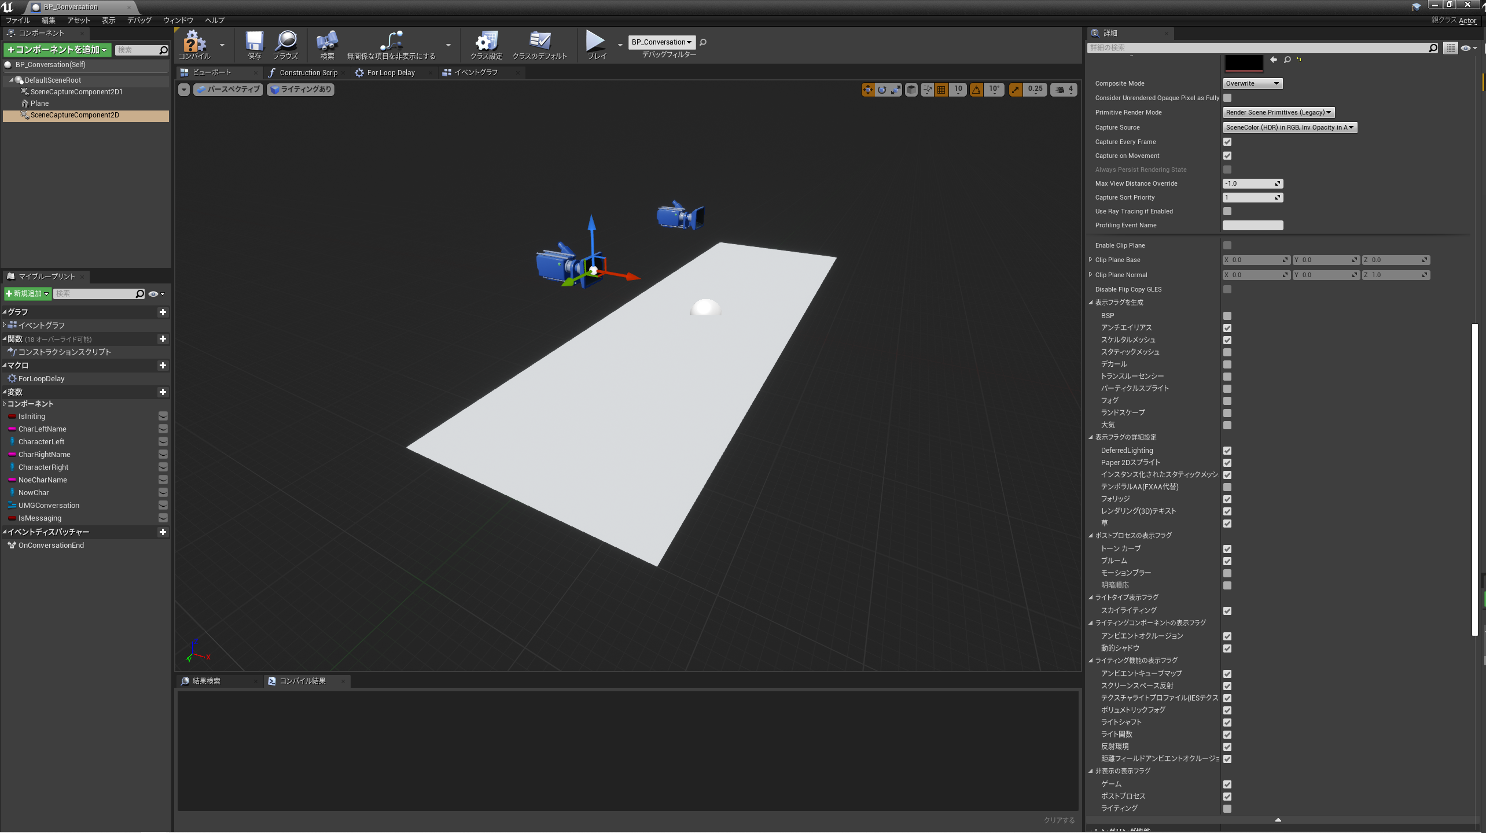Select the Plane component in tree
Viewport: 1486px width, 833px height.
coord(39,104)
